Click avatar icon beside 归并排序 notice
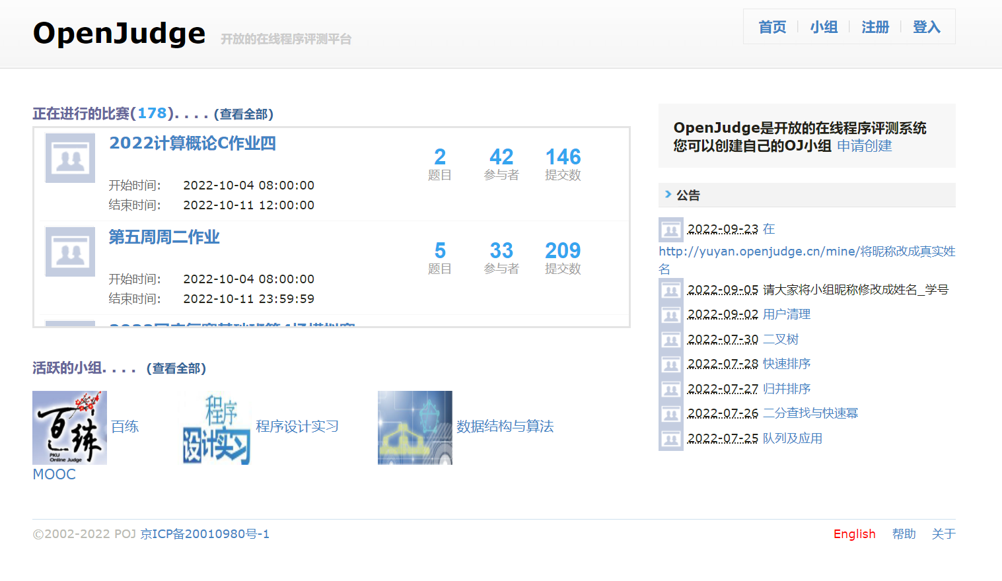Image resolution: width=1002 pixels, height=581 pixels. click(x=671, y=390)
